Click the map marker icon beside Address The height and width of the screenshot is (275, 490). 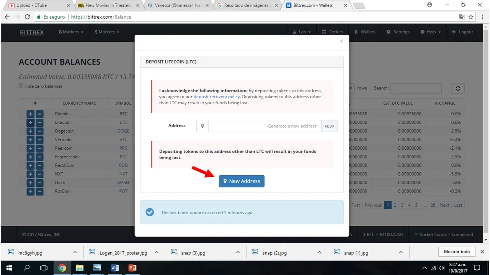tap(203, 126)
